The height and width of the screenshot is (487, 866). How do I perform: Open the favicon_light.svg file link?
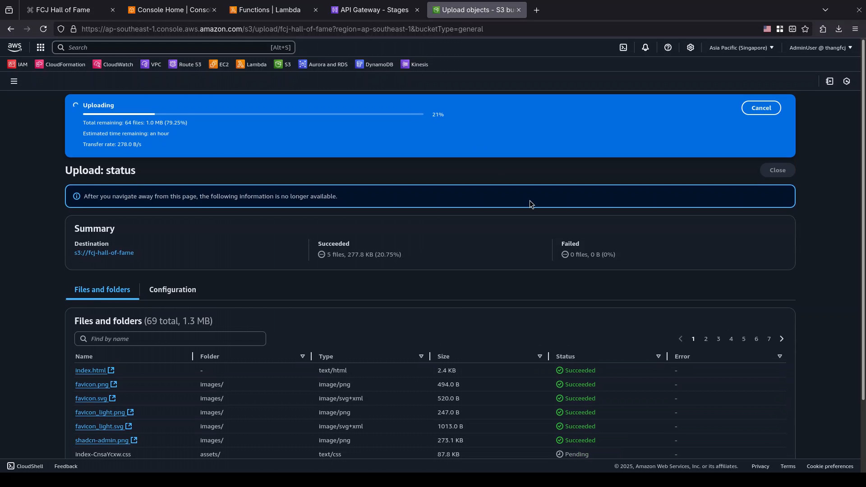(x=99, y=426)
